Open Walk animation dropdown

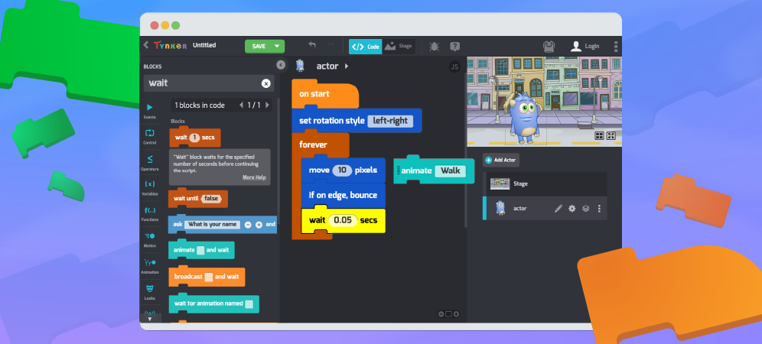click(x=450, y=171)
